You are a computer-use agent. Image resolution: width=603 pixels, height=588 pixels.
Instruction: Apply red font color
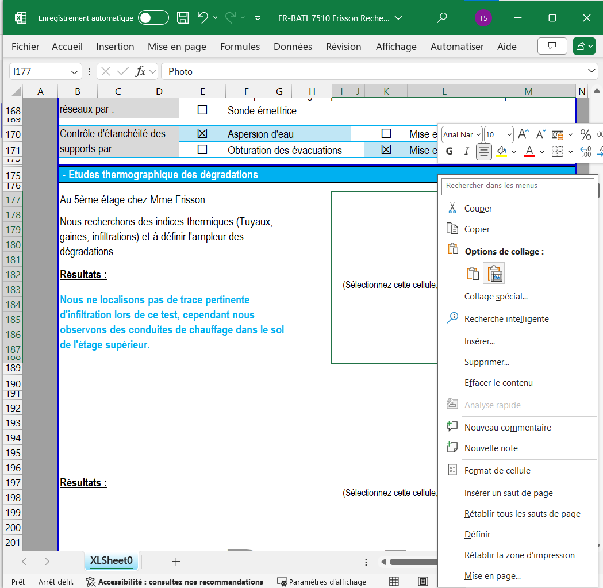pyautogui.click(x=529, y=152)
